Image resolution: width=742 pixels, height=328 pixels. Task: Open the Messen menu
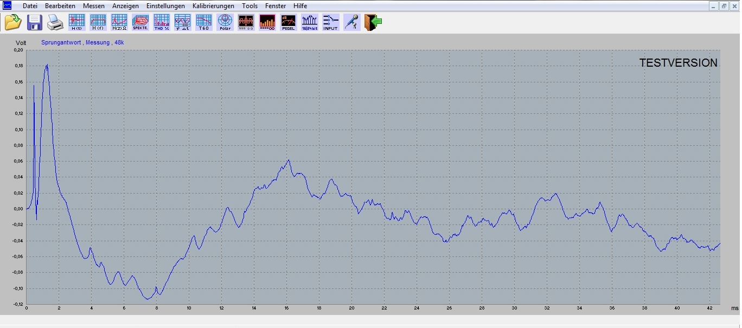pos(94,6)
